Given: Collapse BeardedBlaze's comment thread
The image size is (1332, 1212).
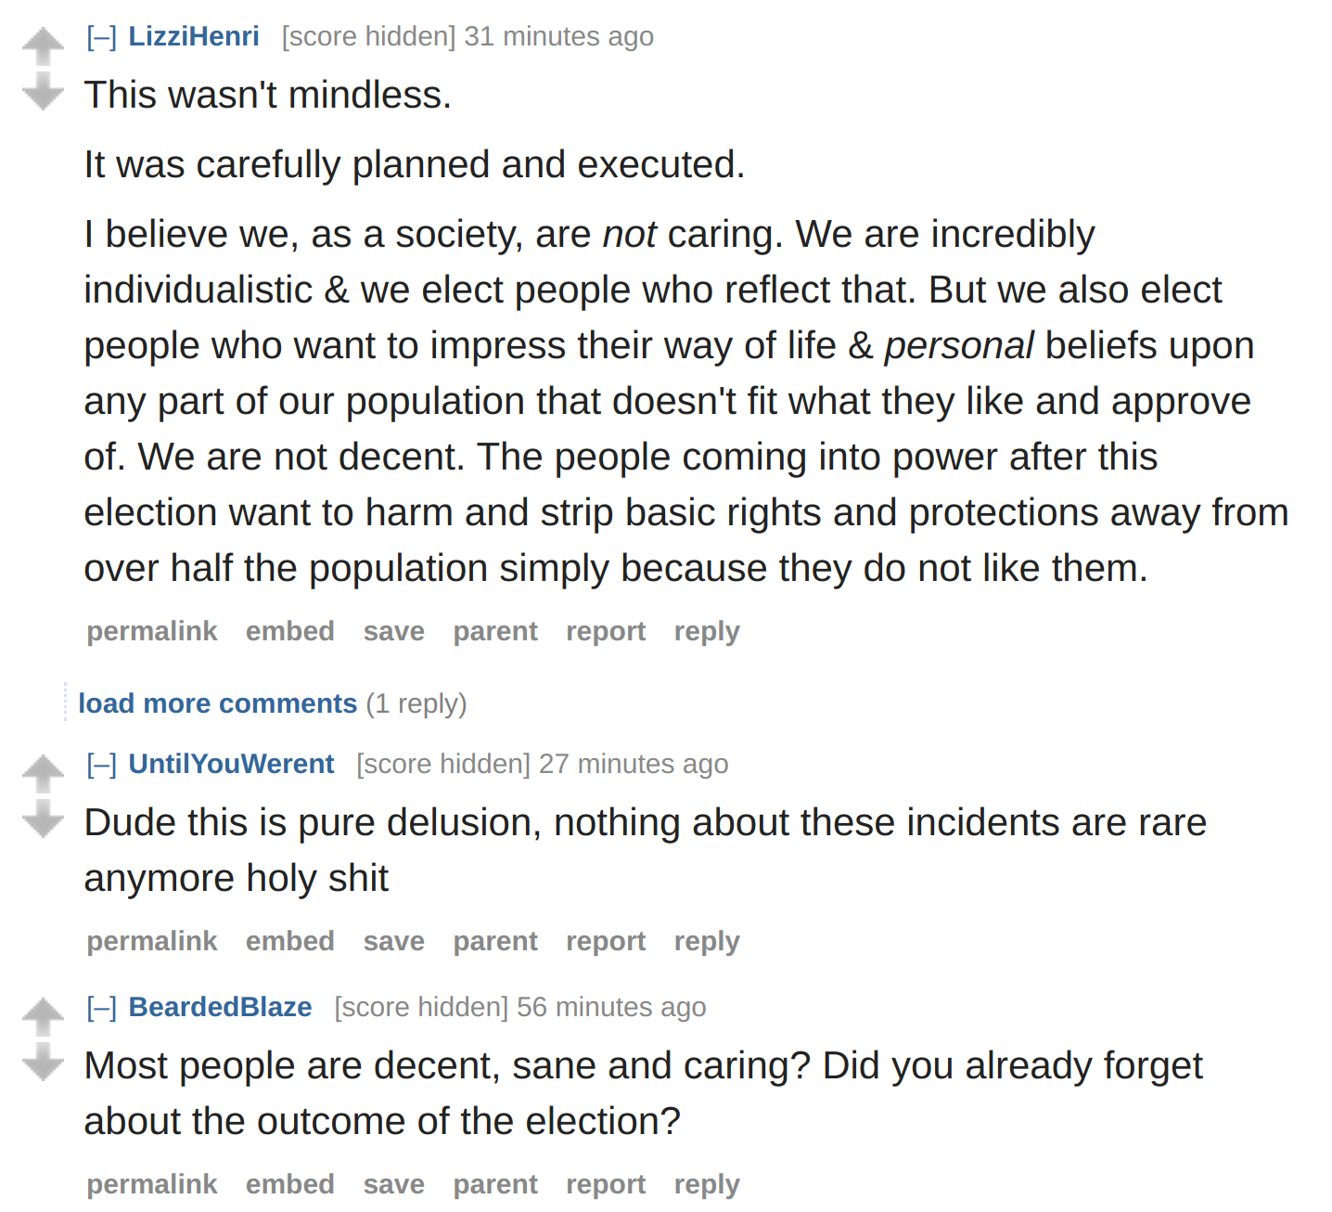Looking at the screenshot, I should coord(101,1008).
